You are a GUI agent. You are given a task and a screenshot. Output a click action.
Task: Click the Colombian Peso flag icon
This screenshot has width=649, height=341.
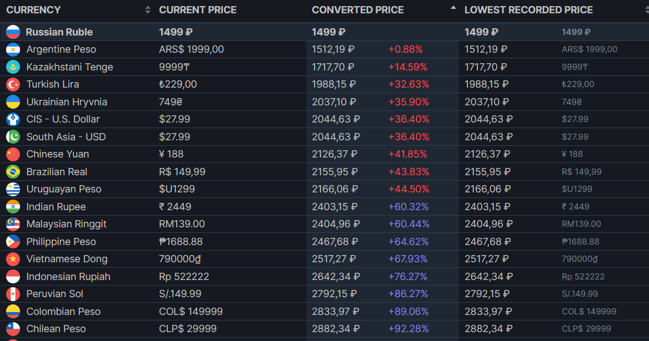(x=13, y=312)
